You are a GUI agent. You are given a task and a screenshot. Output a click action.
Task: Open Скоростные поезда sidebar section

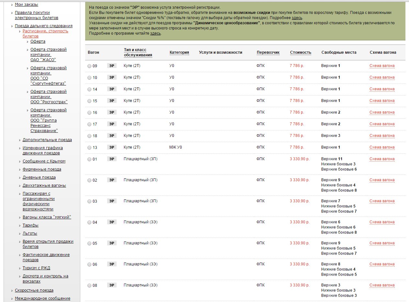click(x=34, y=290)
